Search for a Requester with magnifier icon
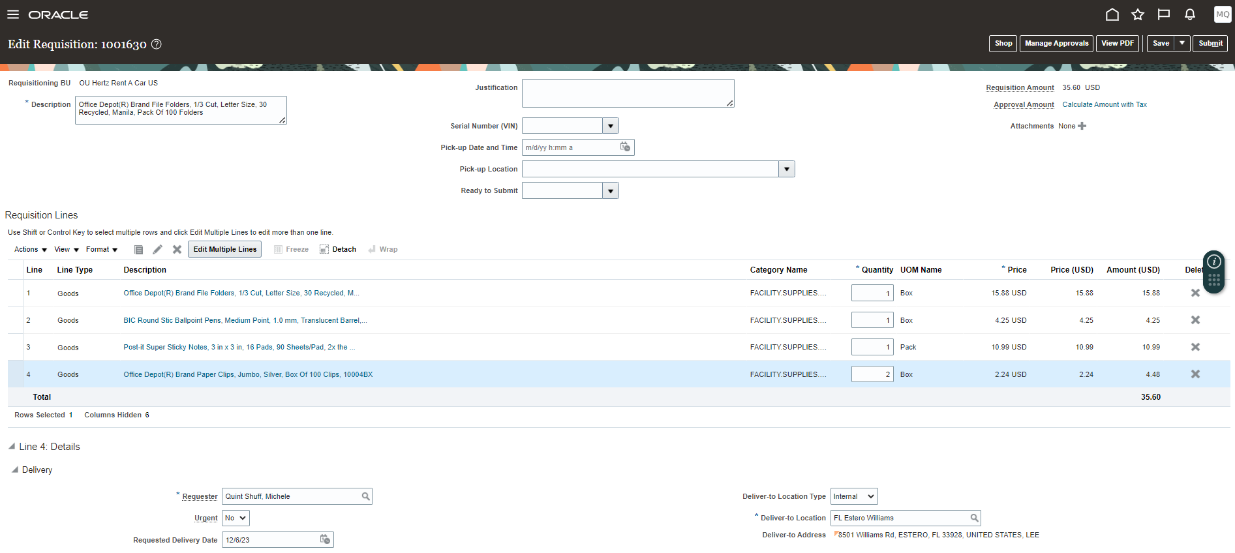 coord(366,496)
